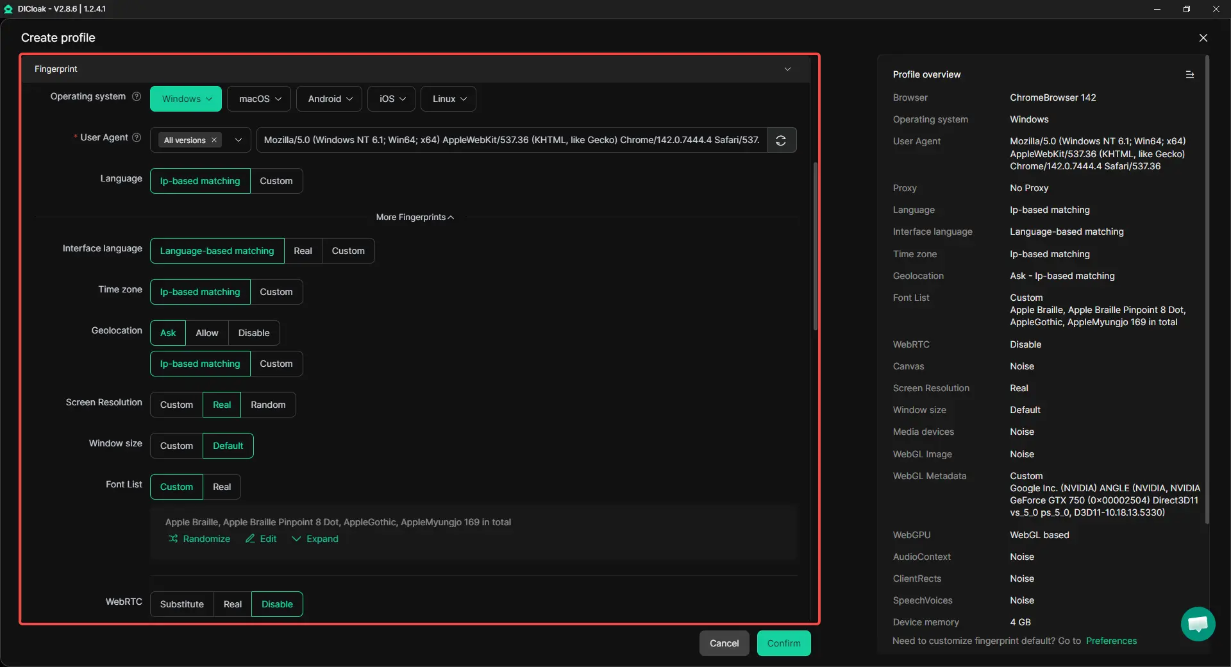Open the live chat support bubble
The width and height of the screenshot is (1231, 667).
[1197, 623]
